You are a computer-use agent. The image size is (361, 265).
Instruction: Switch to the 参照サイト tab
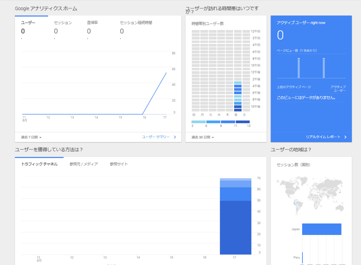119,164
